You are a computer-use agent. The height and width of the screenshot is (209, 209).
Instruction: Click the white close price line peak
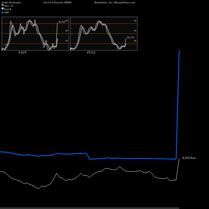click(179, 159)
